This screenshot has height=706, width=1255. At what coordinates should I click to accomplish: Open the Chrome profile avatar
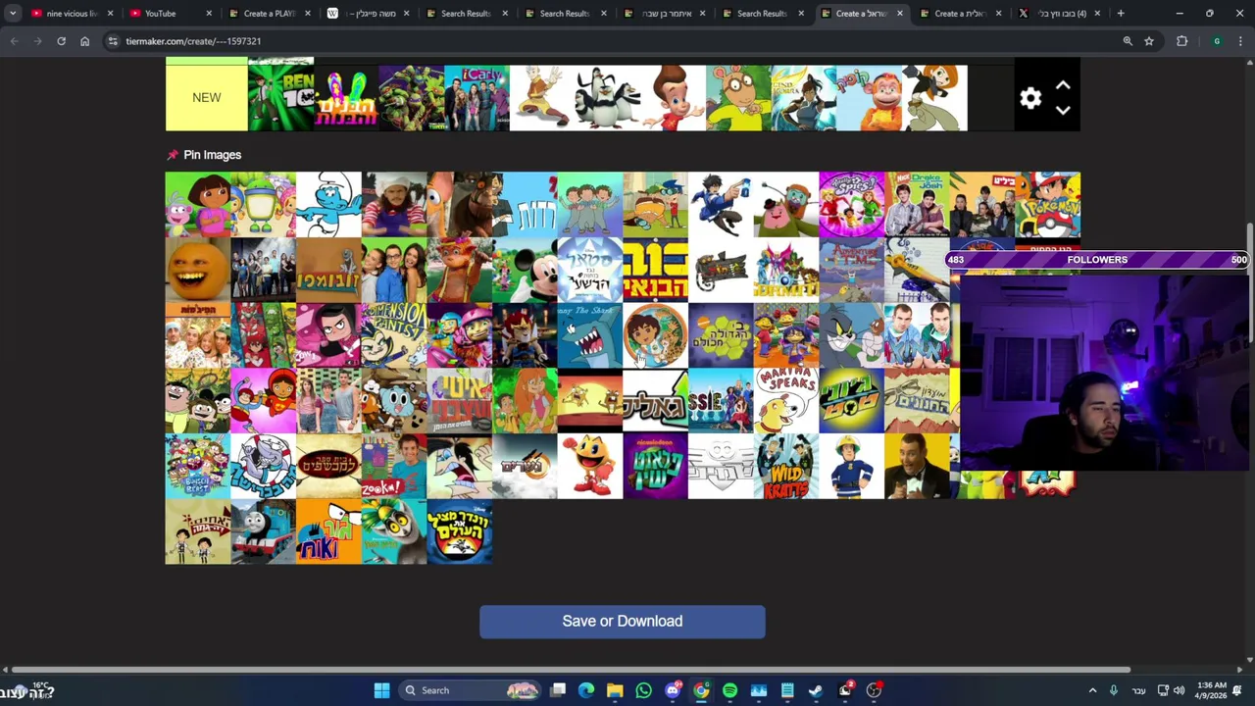(1217, 41)
